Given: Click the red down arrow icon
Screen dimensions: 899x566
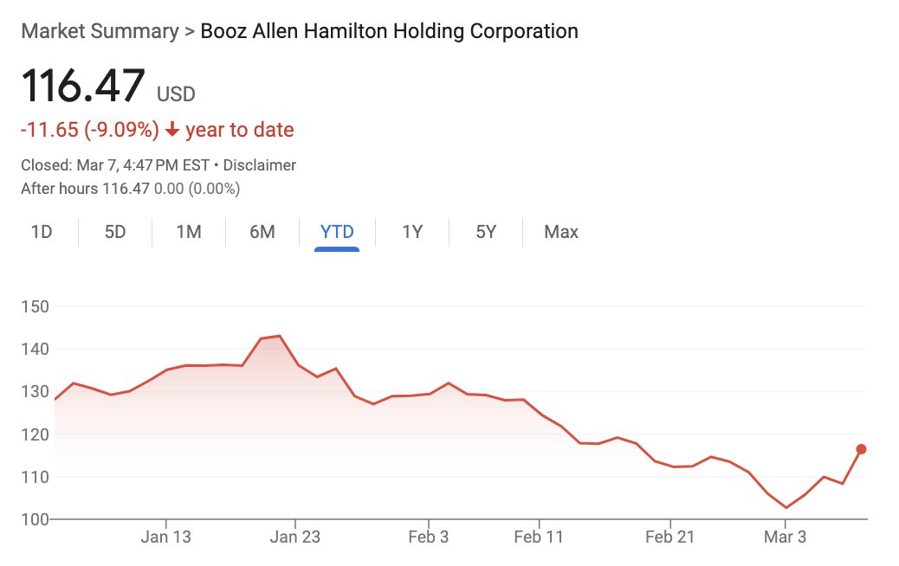Looking at the screenshot, I should [172, 131].
